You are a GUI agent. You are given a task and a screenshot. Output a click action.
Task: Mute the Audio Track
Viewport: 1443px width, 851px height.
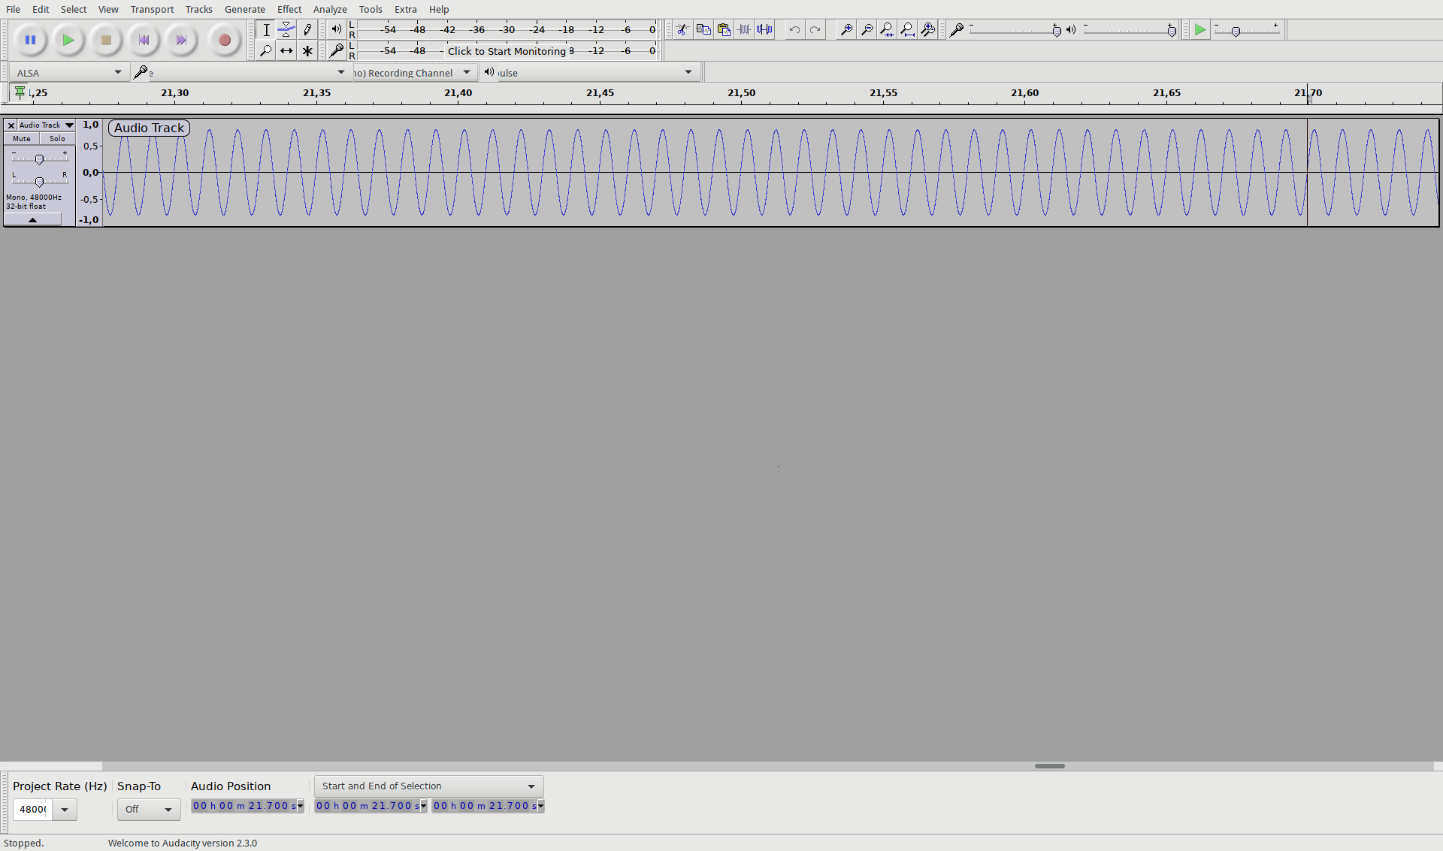coord(22,139)
